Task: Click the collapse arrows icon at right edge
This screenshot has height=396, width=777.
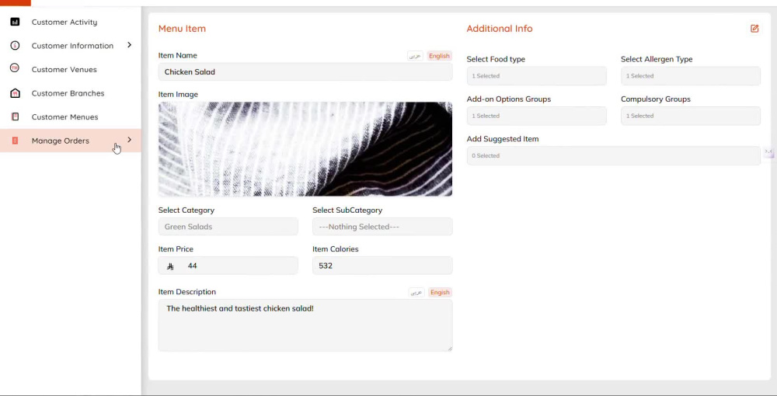Action: [768, 151]
